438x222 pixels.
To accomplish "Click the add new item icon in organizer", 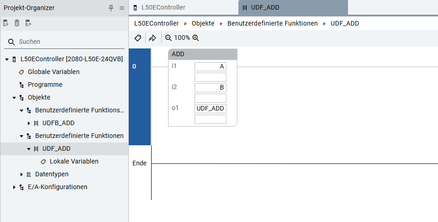I will (x=6, y=23).
